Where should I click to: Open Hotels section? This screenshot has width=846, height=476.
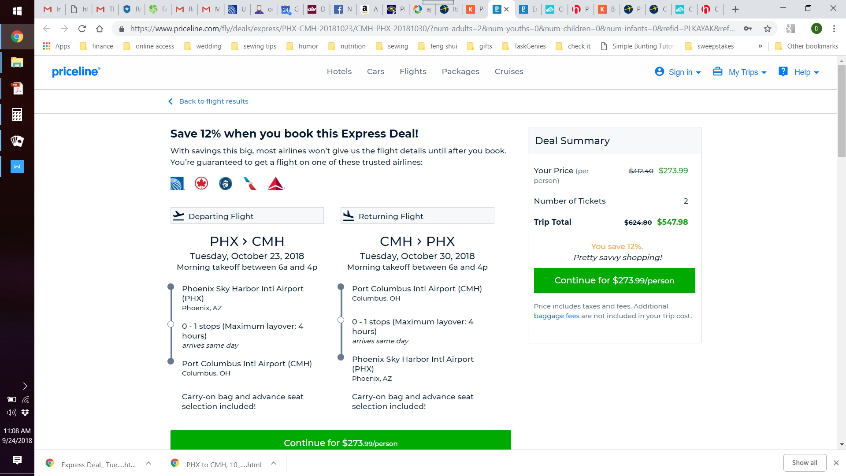[x=339, y=71]
